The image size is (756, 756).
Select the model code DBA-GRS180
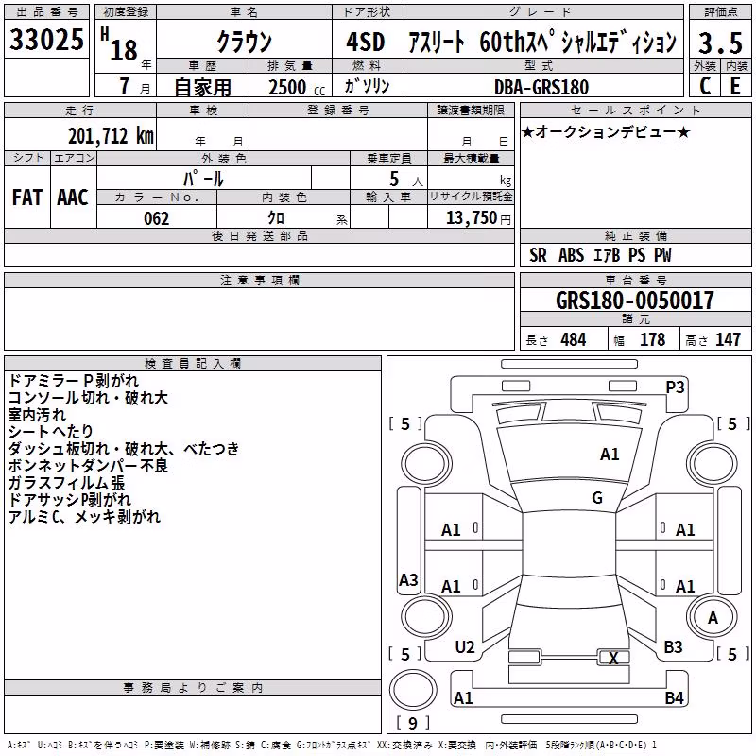541,87
